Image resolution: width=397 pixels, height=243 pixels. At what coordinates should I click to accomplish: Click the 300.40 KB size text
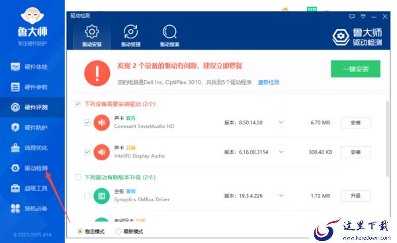(x=320, y=152)
